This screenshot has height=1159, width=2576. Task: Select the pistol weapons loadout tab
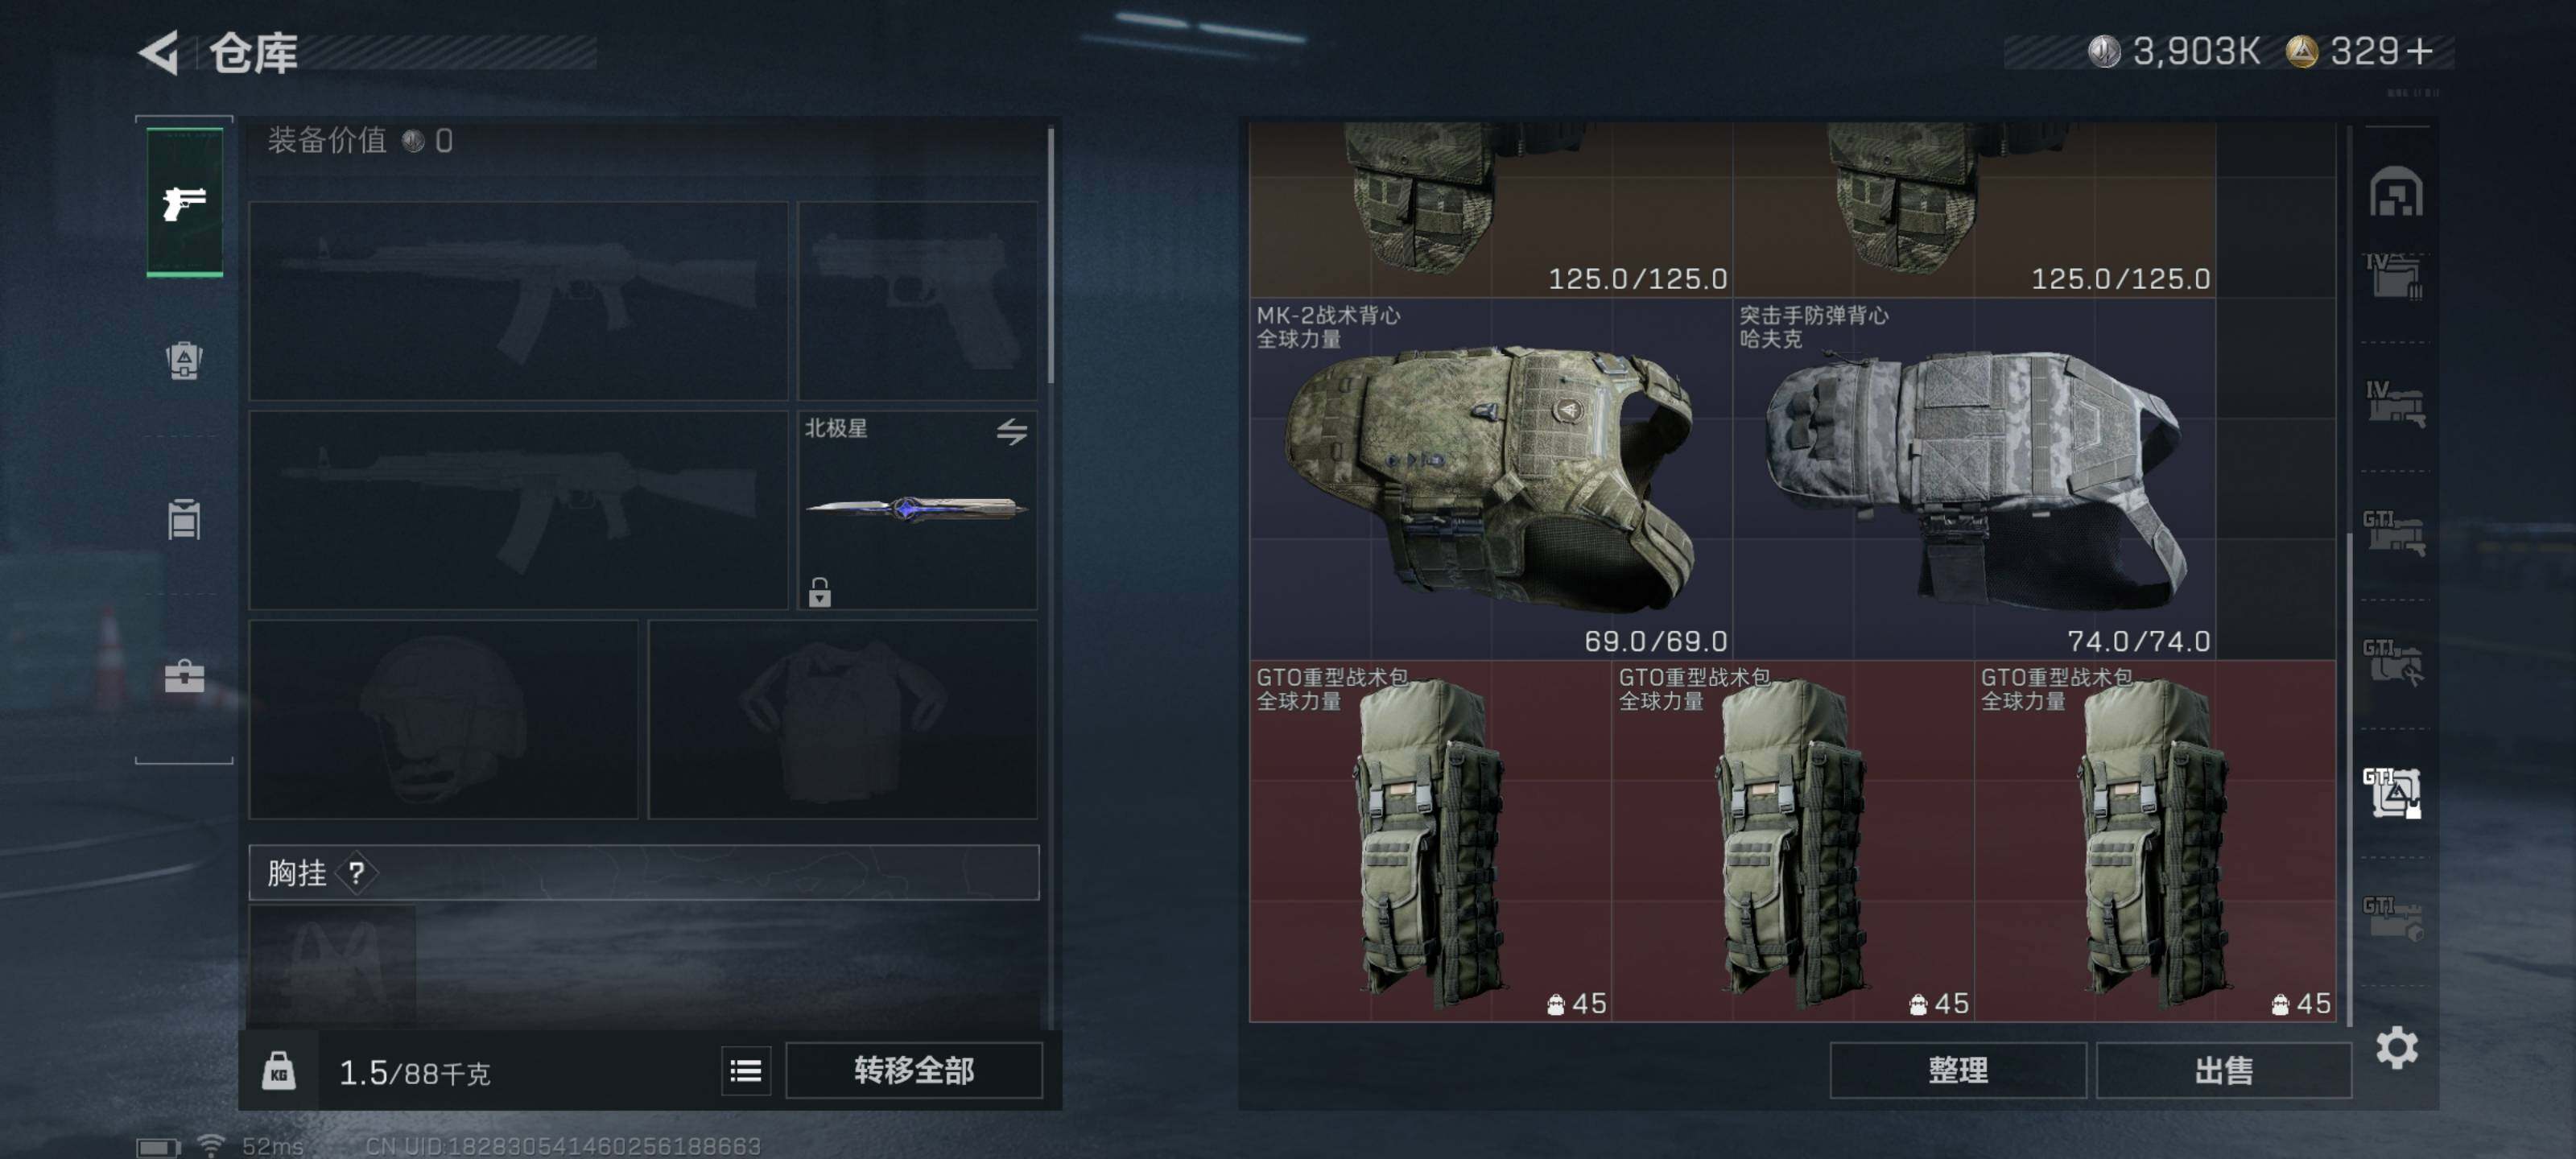[185, 202]
